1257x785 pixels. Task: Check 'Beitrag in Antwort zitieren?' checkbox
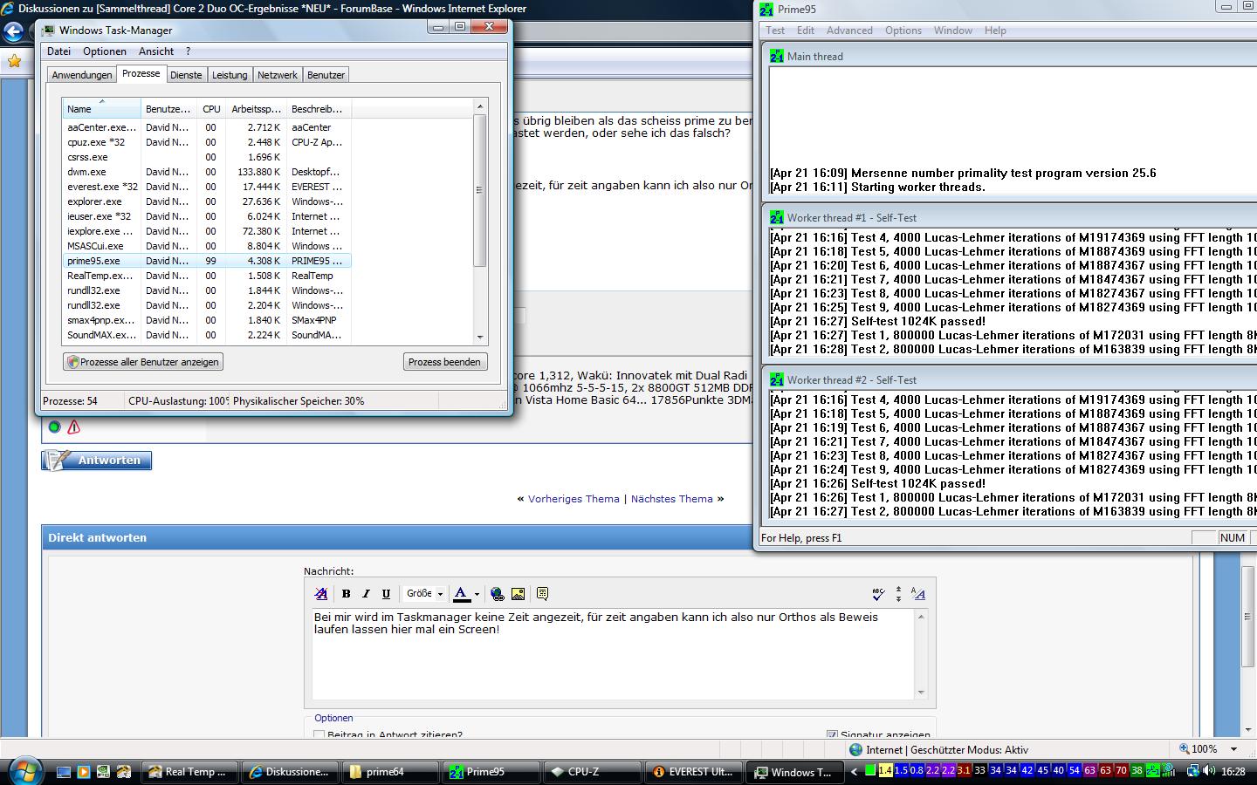click(x=319, y=735)
